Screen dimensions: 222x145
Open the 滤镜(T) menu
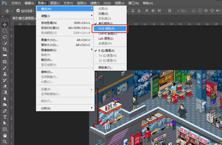click(x=95, y=3)
